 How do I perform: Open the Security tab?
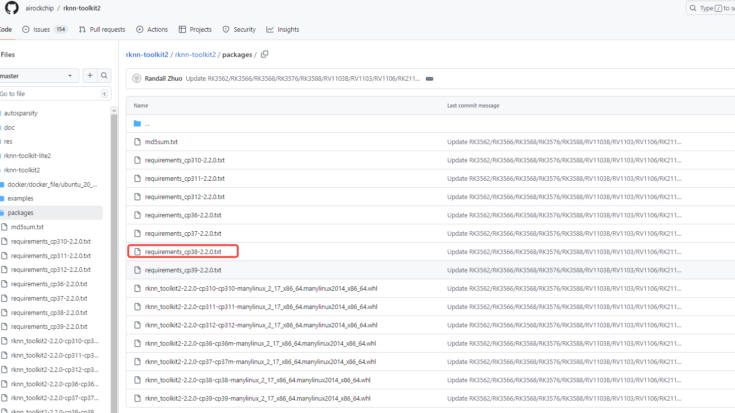tap(239, 29)
